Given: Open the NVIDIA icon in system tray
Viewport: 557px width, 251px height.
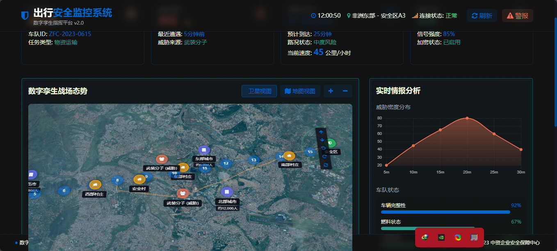Looking at the screenshot, I should (441, 237).
